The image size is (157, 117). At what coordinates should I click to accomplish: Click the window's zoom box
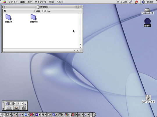click(x=78, y=7)
